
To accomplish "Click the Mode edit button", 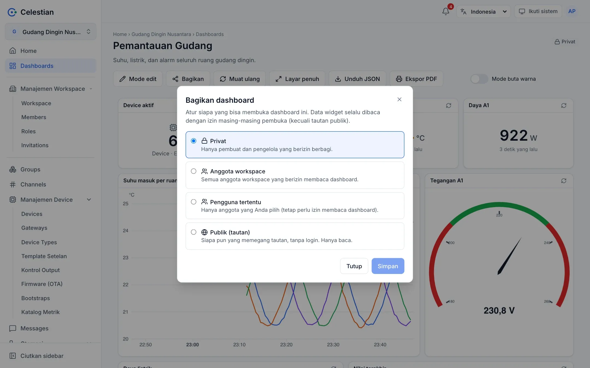I will tap(138, 79).
